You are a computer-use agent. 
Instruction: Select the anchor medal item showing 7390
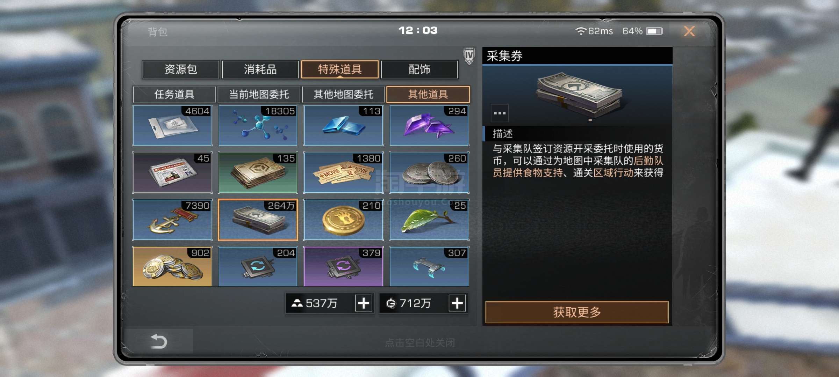click(x=172, y=220)
